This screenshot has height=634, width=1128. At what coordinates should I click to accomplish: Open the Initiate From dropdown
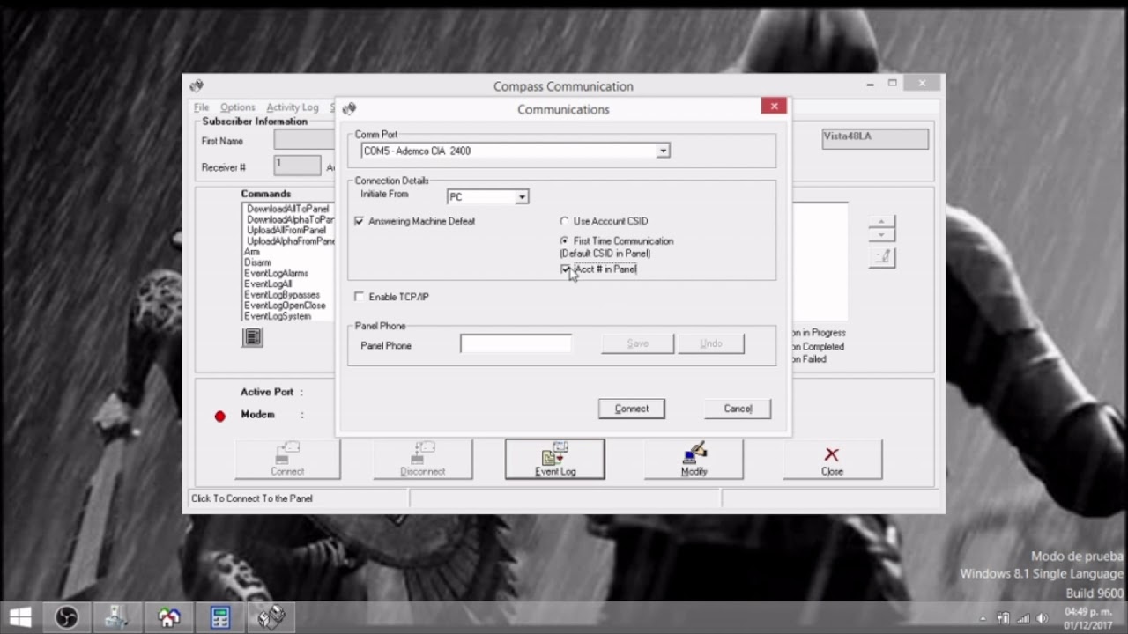522,197
